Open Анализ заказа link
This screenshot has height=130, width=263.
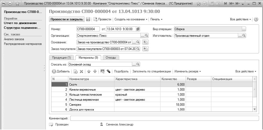pos(14,39)
